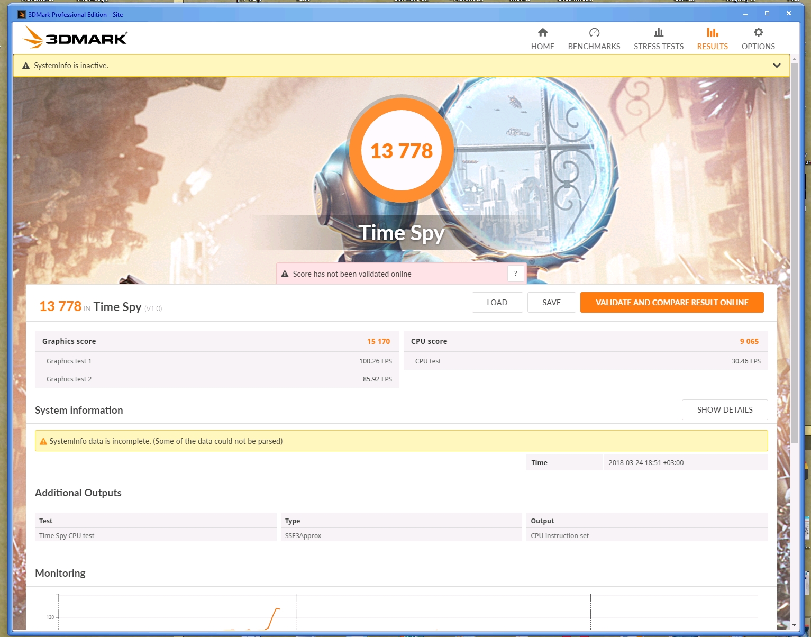Validate and compare result online

coord(672,302)
